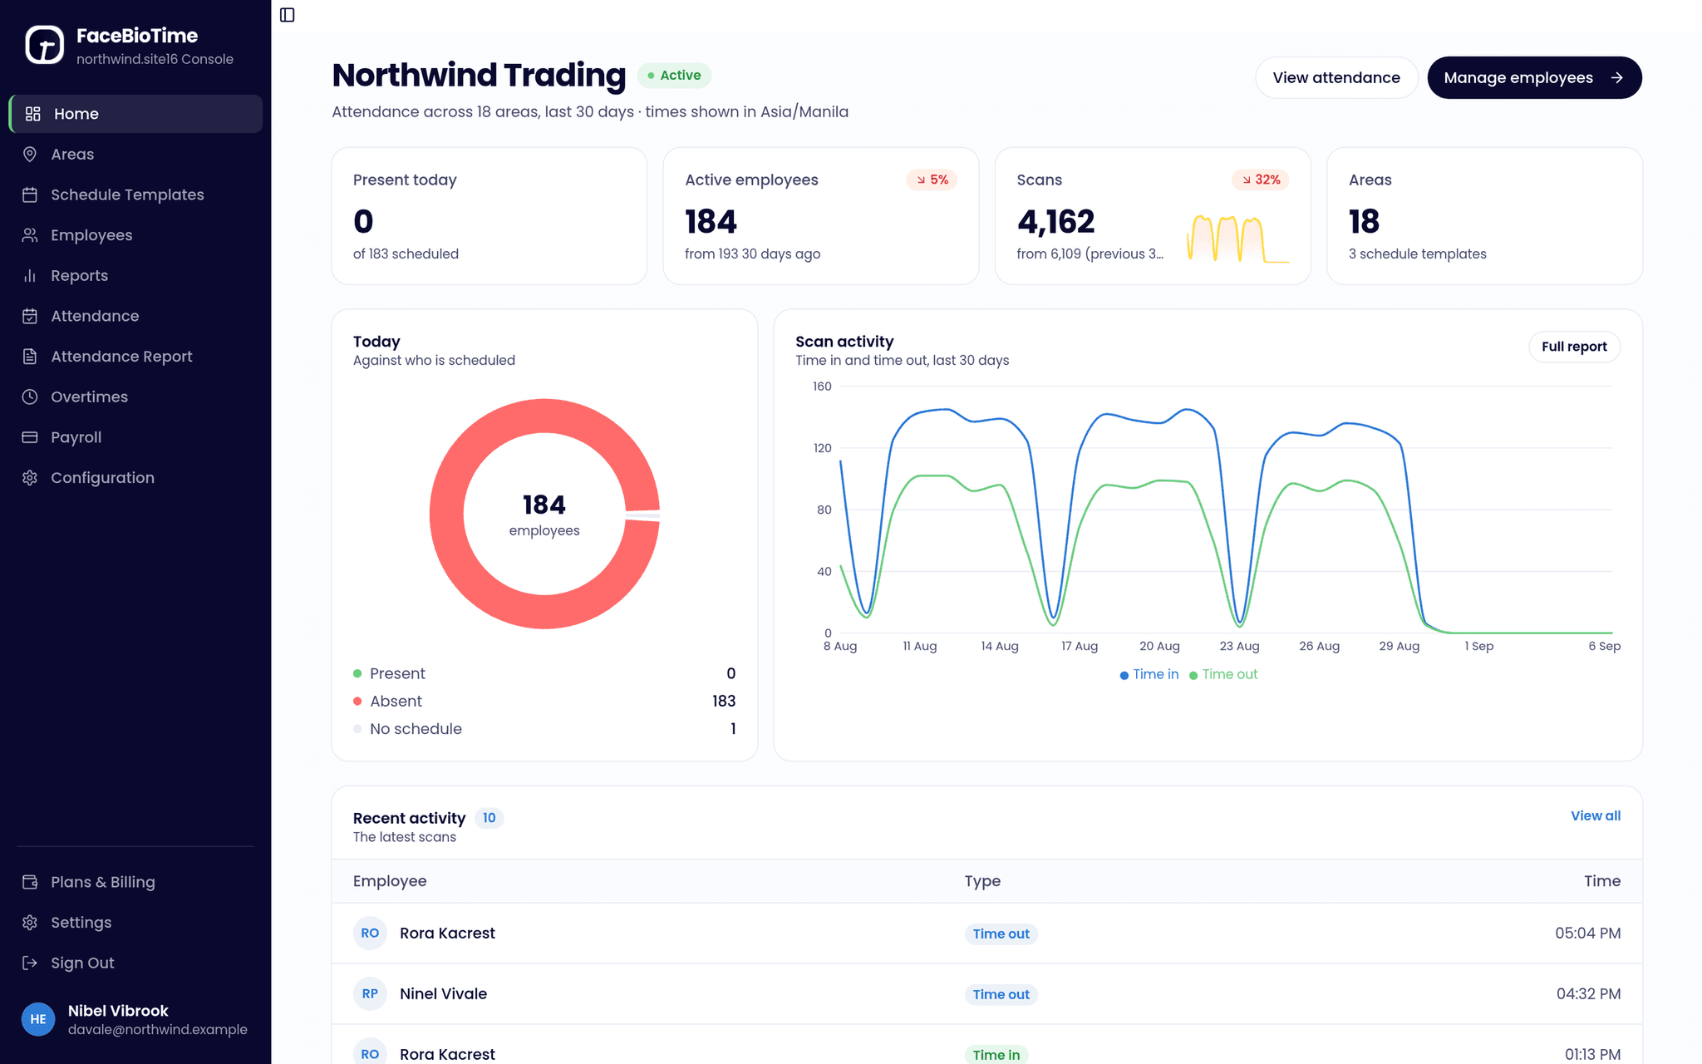Open Home via its grid icon
The image size is (1702, 1064).
click(x=33, y=114)
